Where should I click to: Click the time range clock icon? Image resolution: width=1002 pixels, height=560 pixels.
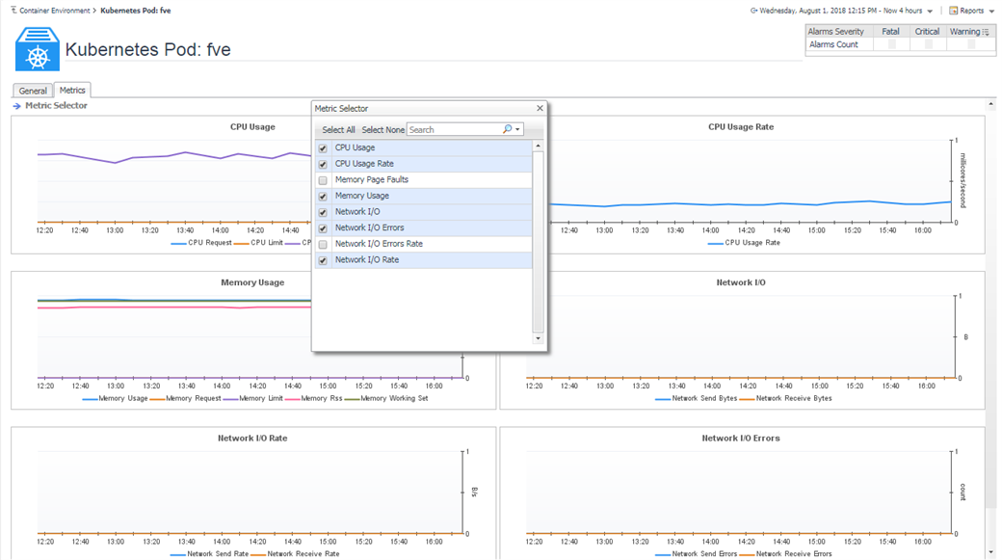pyautogui.click(x=754, y=11)
